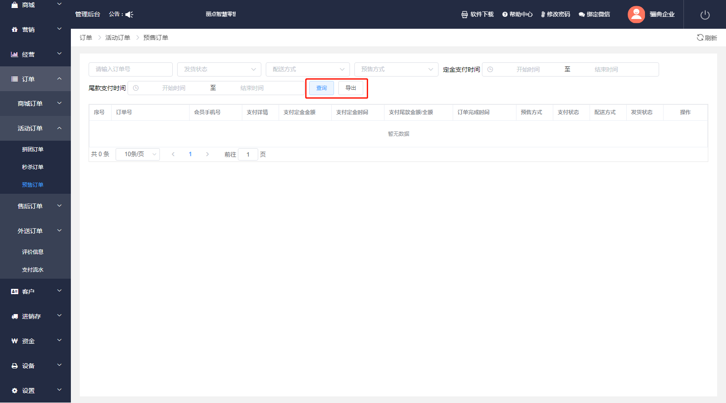Open the 10条/页 page size dropdown
The height and width of the screenshot is (403, 726).
coord(138,154)
